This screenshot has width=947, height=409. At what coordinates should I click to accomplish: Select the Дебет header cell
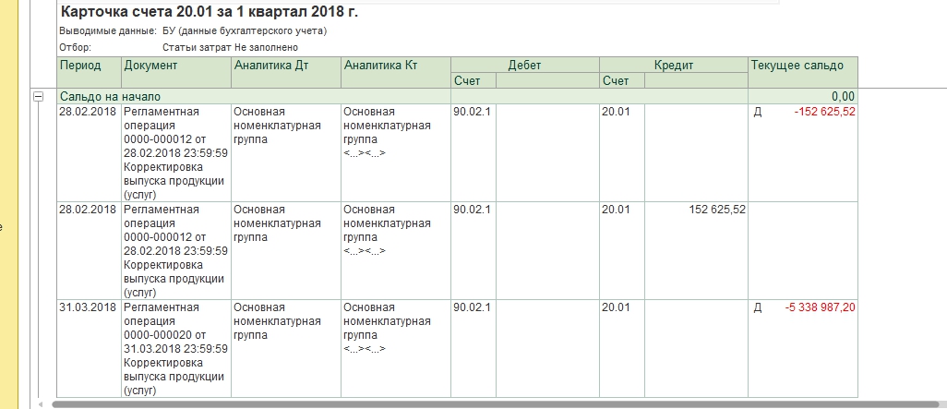click(x=525, y=66)
